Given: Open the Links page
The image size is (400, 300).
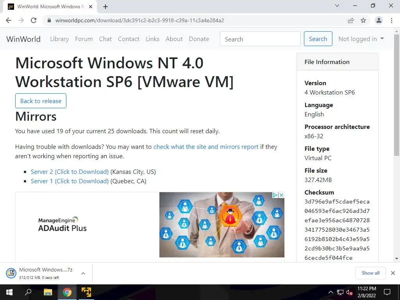Looking at the screenshot, I should coord(153,39).
